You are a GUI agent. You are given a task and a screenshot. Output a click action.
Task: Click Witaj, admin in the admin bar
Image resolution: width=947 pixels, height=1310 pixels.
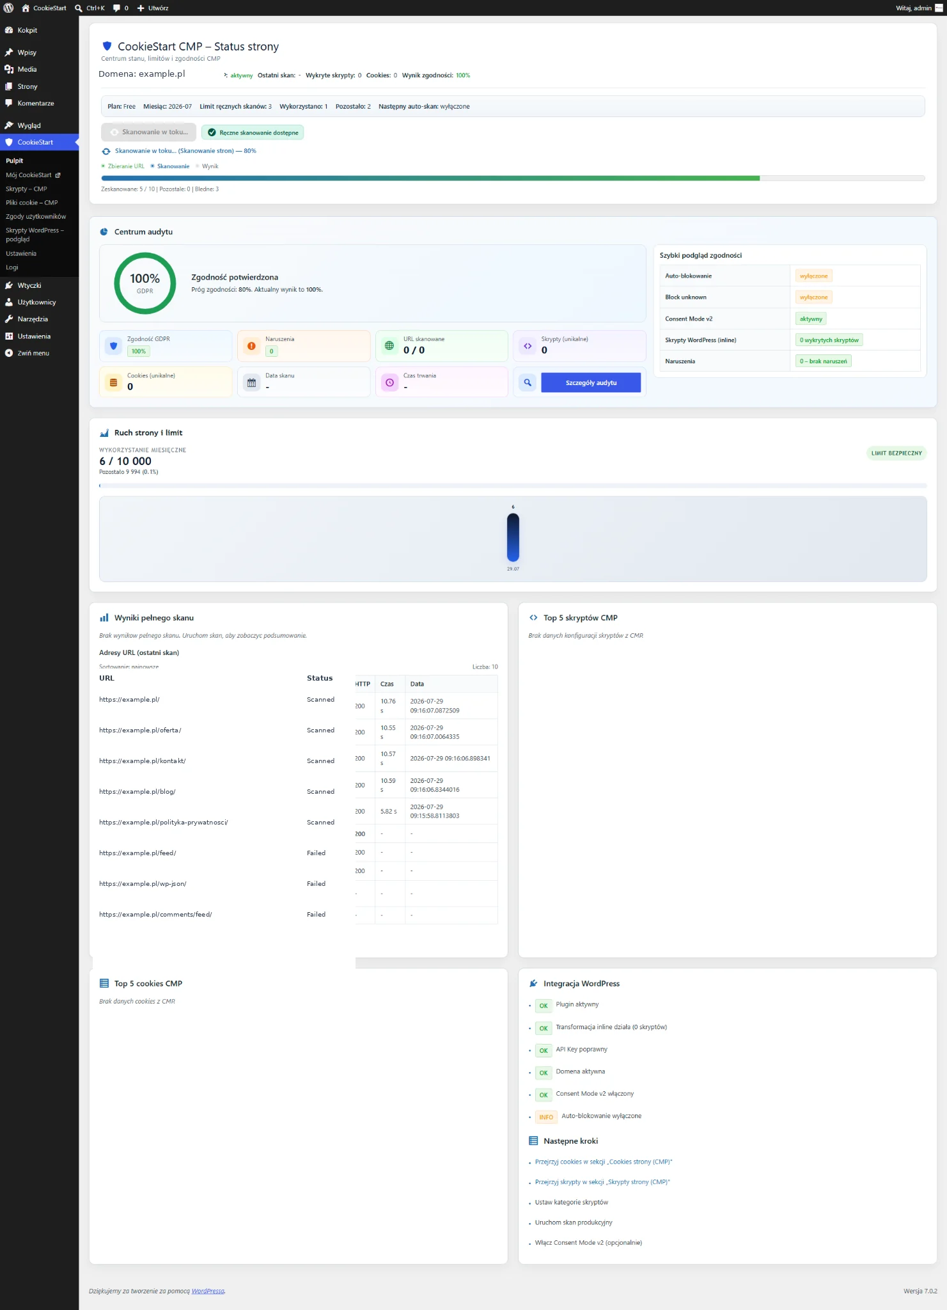pos(913,8)
